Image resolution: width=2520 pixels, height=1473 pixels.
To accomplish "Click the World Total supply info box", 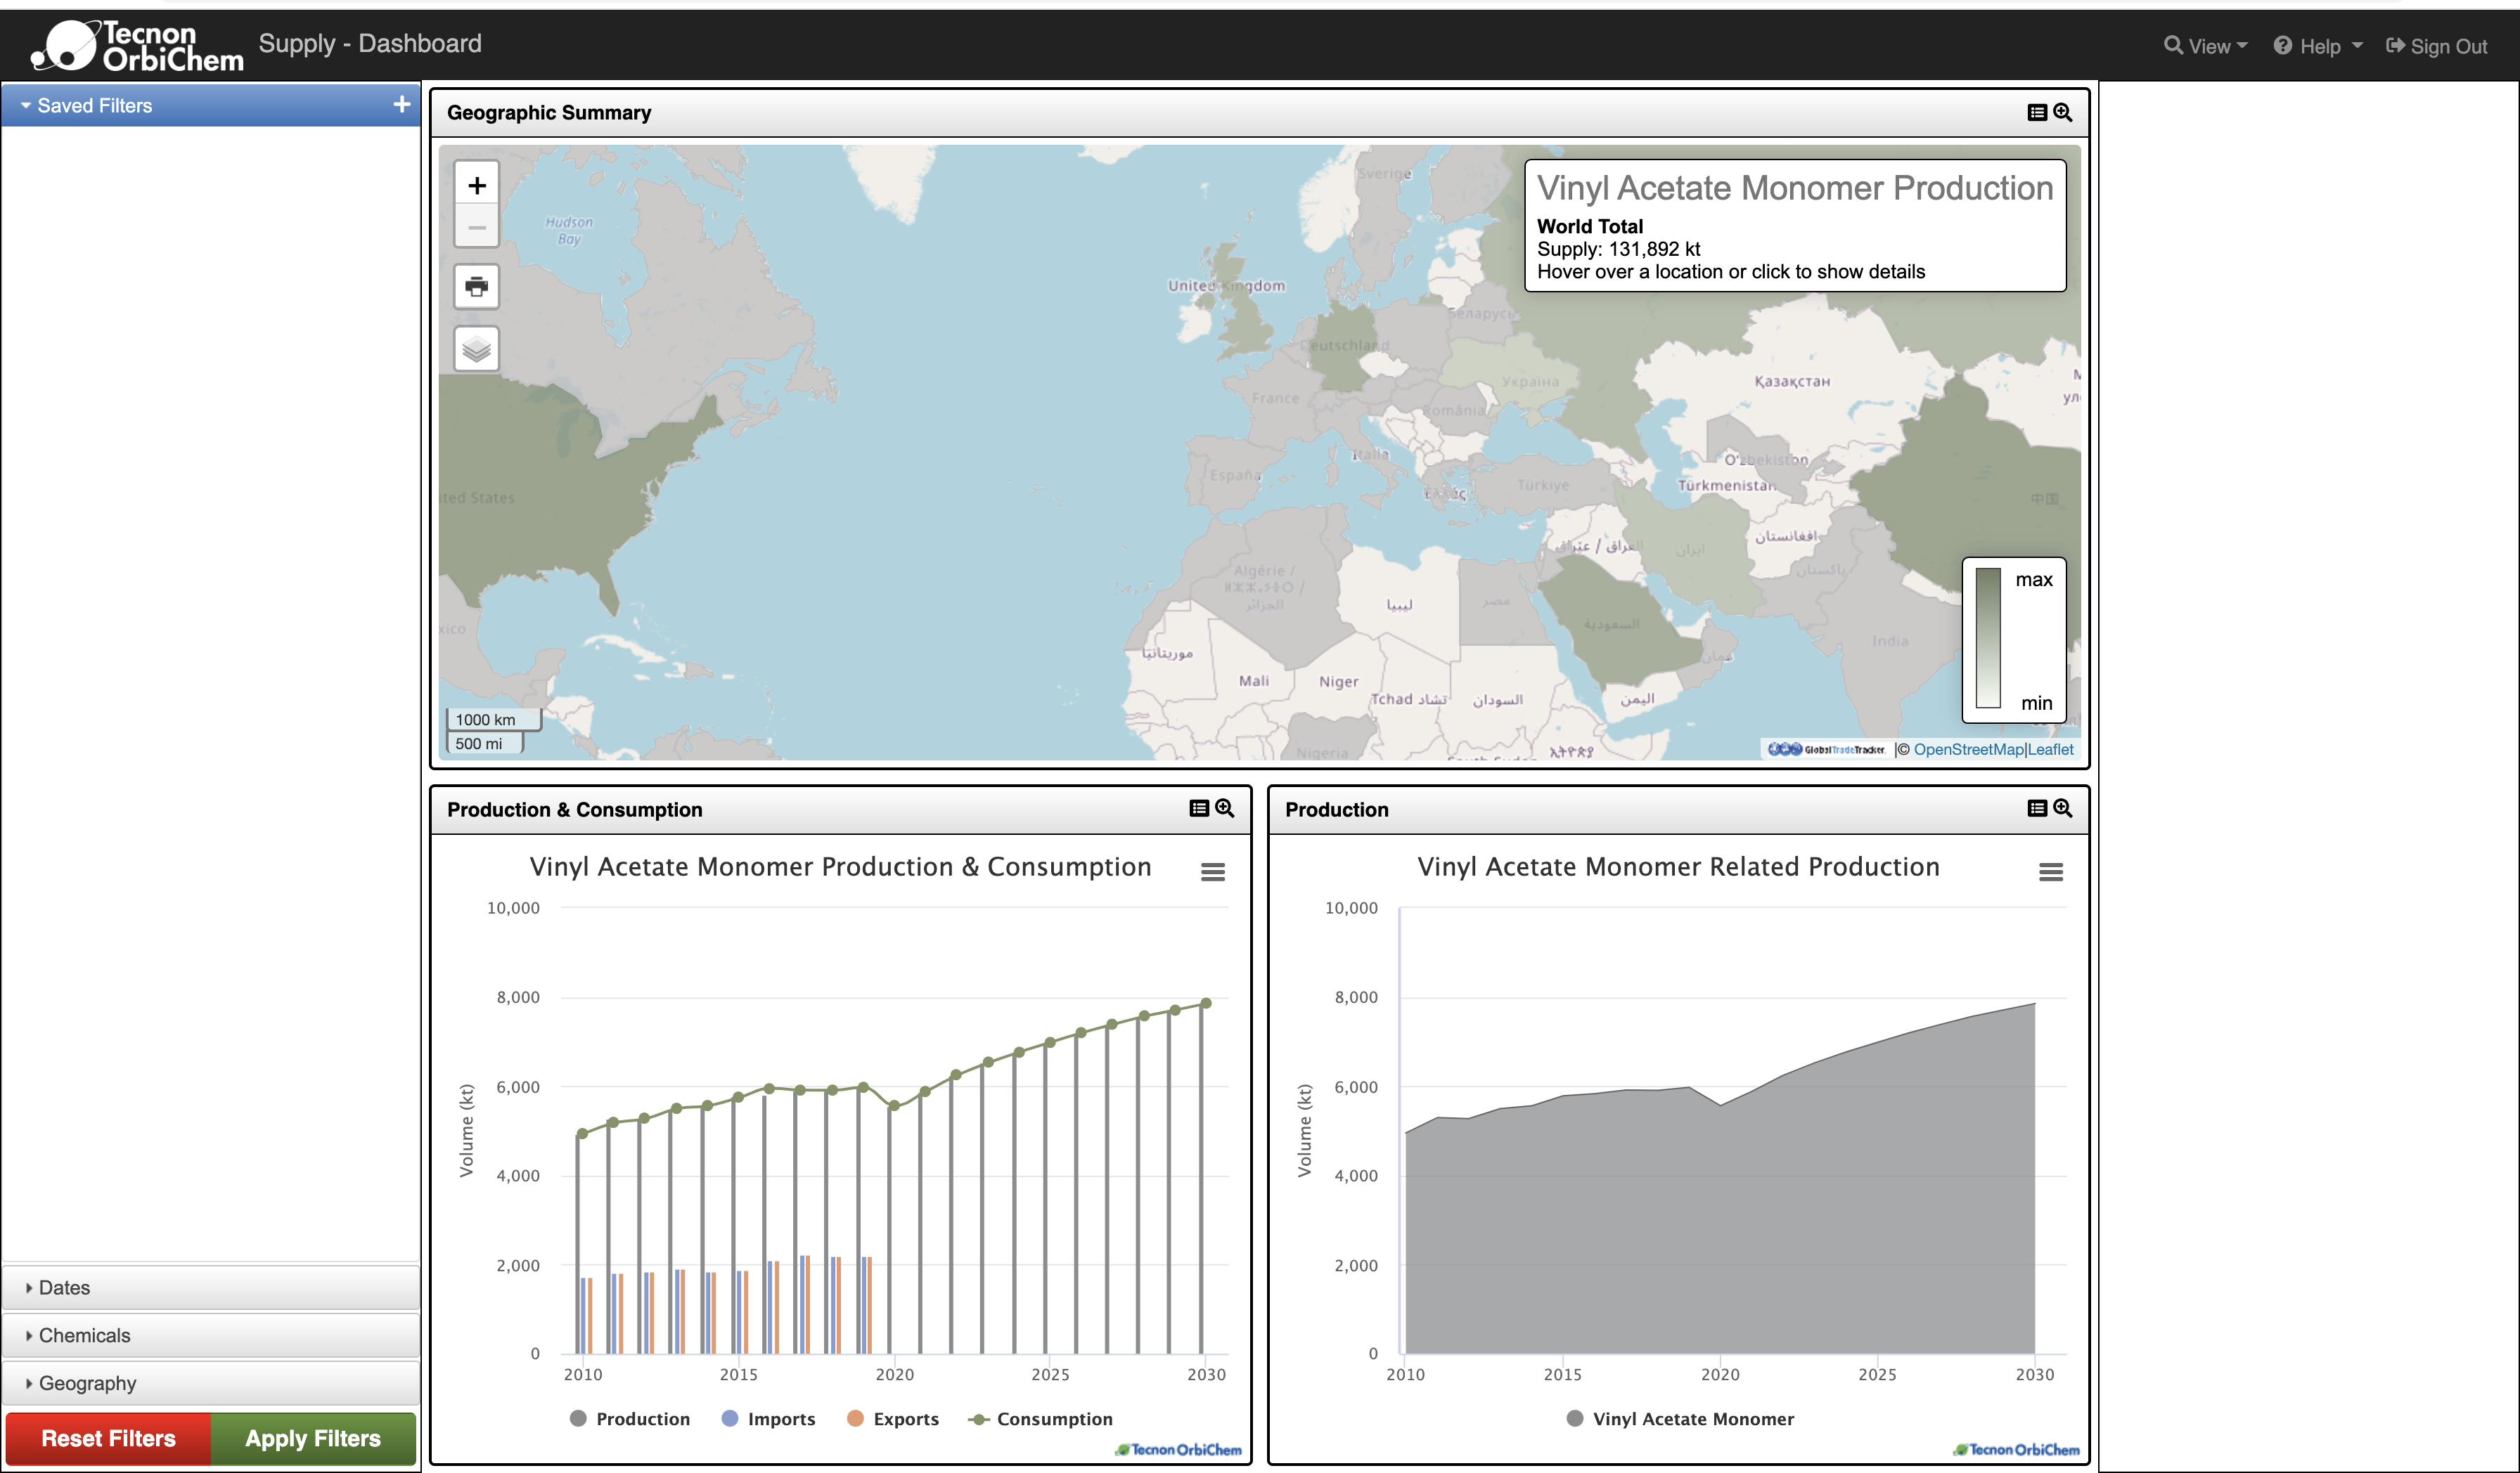I will click(x=1795, y=226).
